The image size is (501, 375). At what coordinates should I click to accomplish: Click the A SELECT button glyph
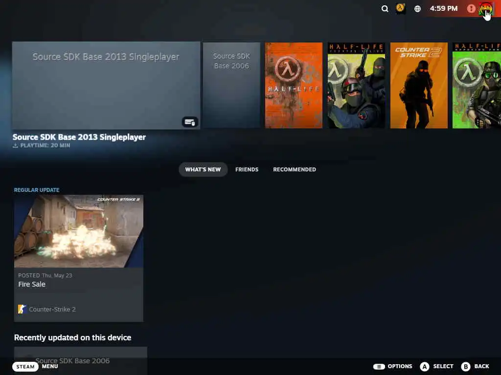[x=424, y=366]
